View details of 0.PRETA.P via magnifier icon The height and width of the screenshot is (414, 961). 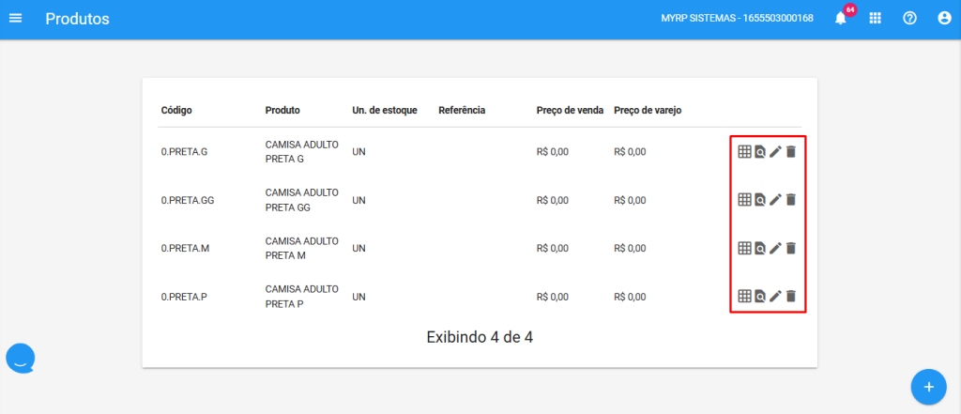pyautogui.click(x=760, y=296)
